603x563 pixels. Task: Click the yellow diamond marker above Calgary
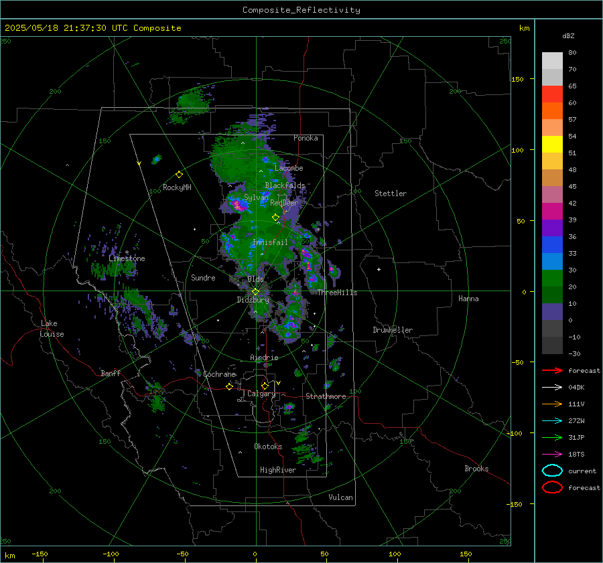[265, 386]
